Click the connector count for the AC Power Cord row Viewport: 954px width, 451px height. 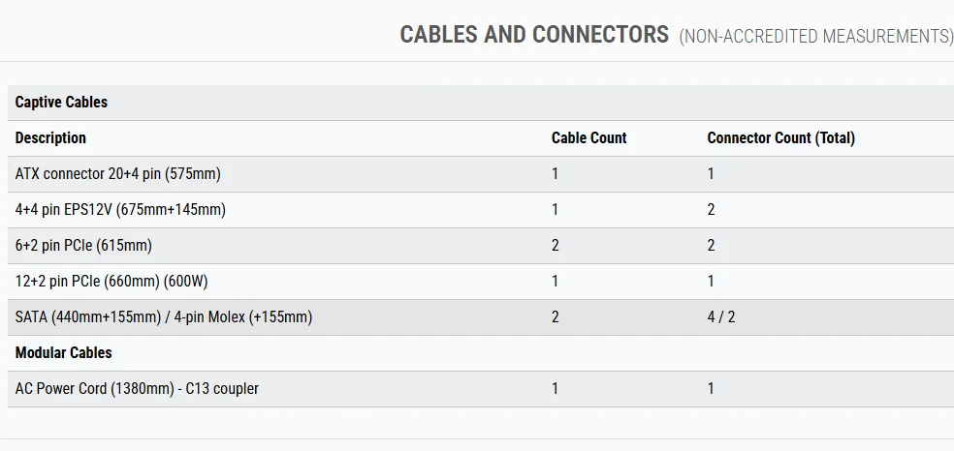711,389
